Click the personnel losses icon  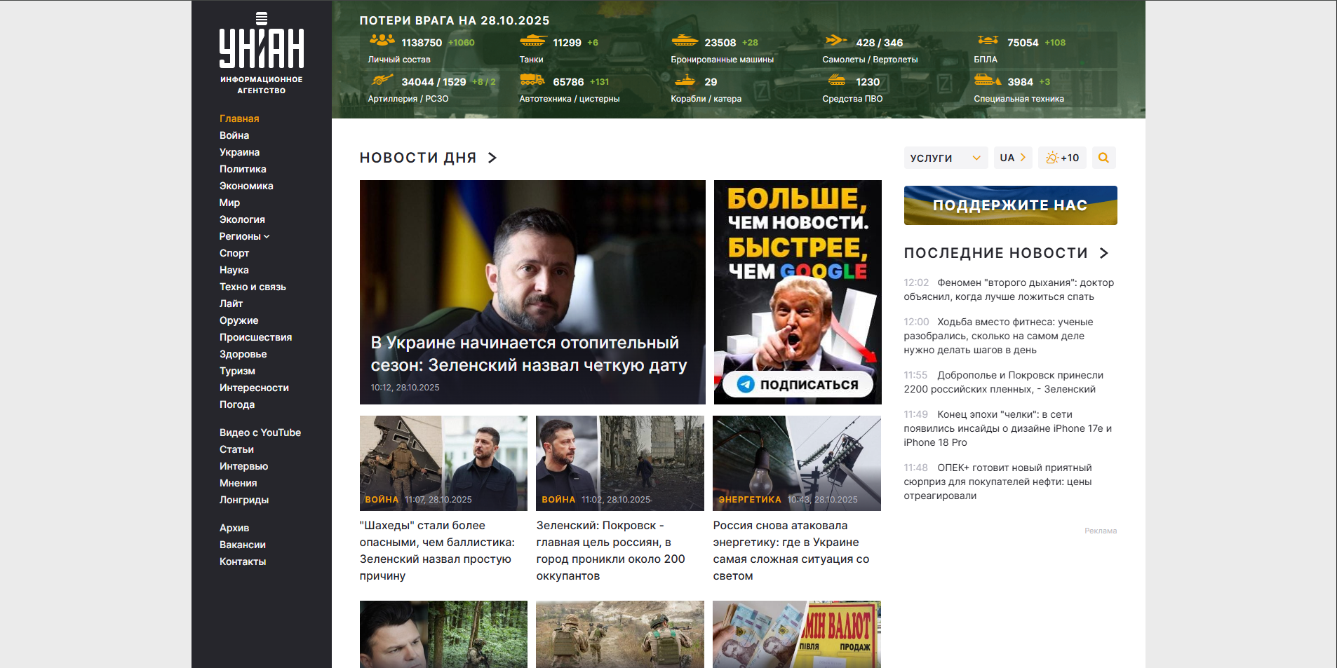pyautogui.click(x=382, y=41)
